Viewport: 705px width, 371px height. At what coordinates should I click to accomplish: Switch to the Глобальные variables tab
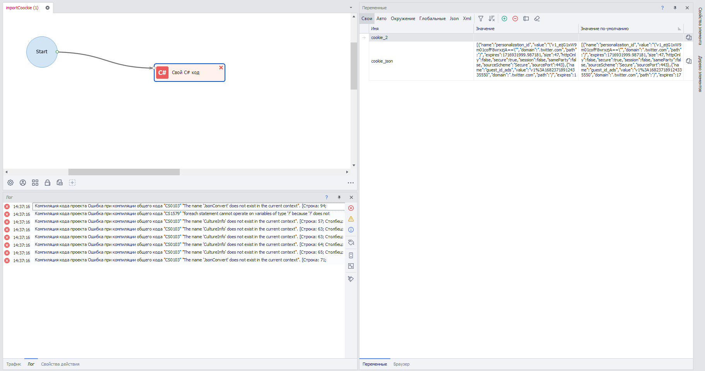pyautogui.click(x=432, y=19)
